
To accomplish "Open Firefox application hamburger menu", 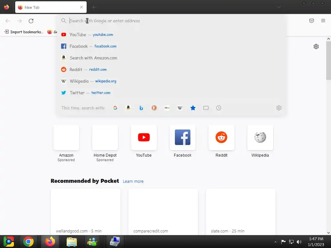I will coord(323,21).
